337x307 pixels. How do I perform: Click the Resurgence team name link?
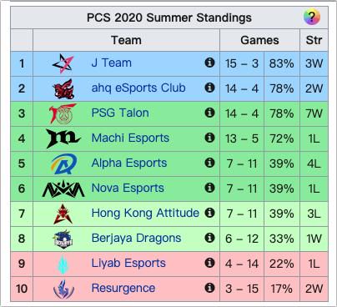coord(123,289)
